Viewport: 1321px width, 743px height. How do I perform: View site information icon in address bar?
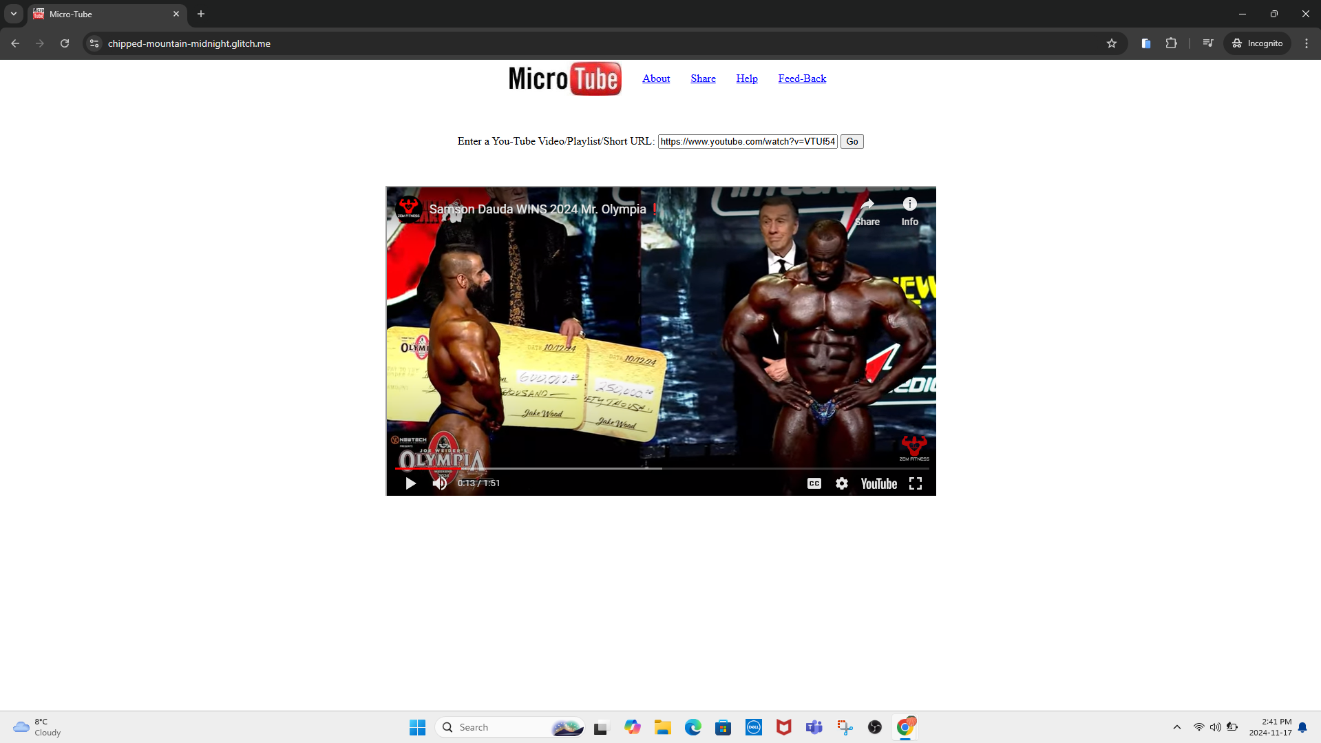(94, 43)
